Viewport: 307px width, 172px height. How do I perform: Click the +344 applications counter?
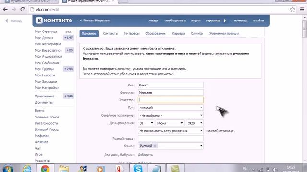pyautogui.click(x=69, y=96)
